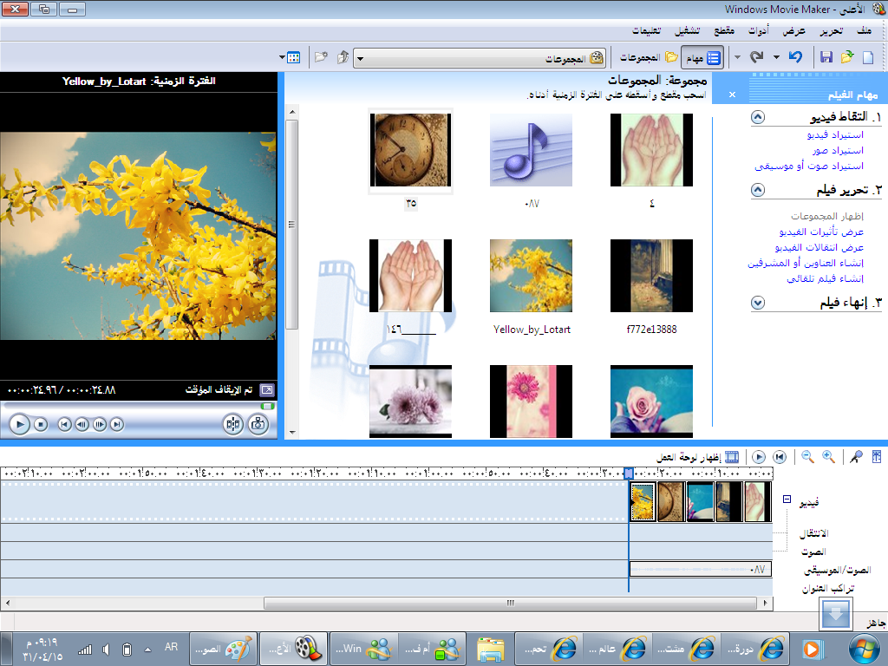
Task: Click the Take Picture camera icon
Action: pos(257,424)
